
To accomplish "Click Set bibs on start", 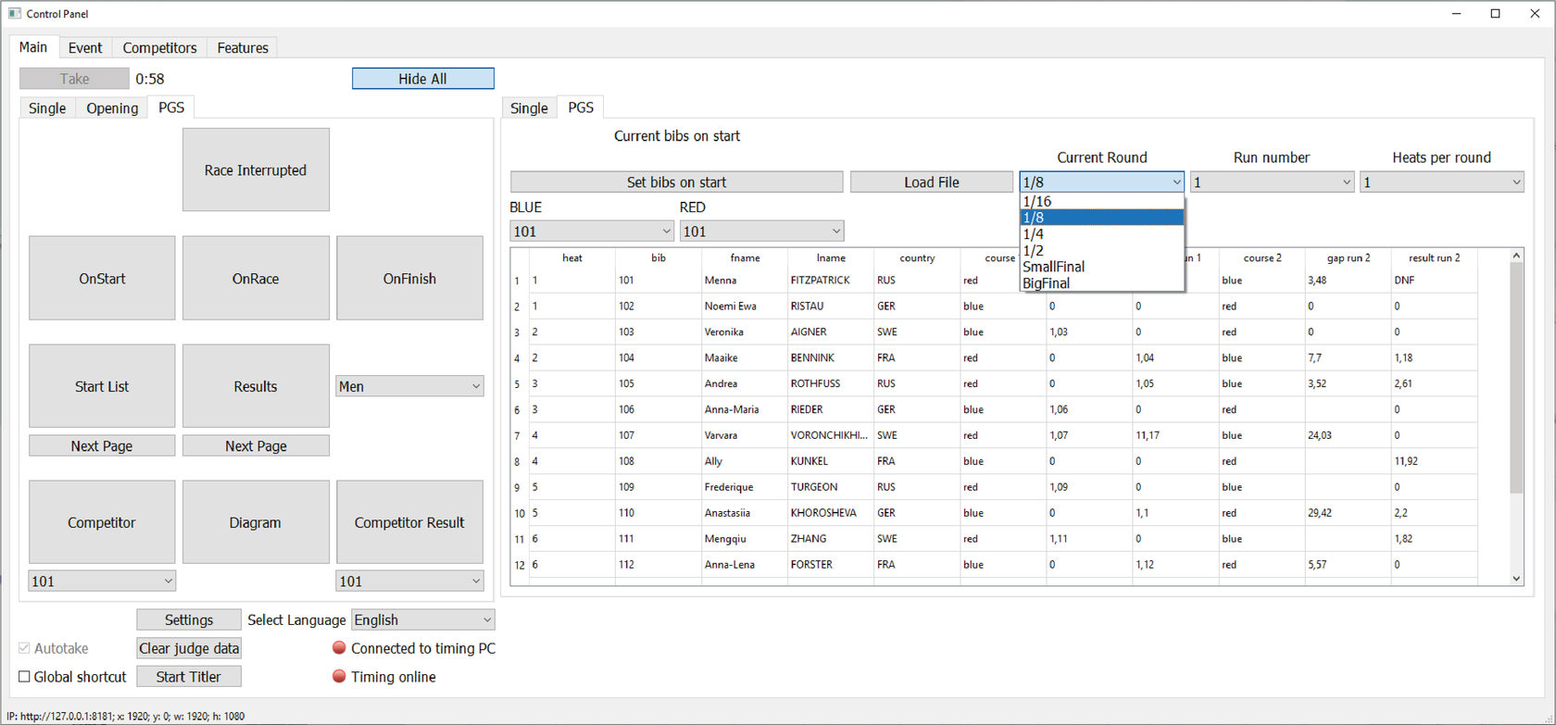I will (x=677, y=182).
